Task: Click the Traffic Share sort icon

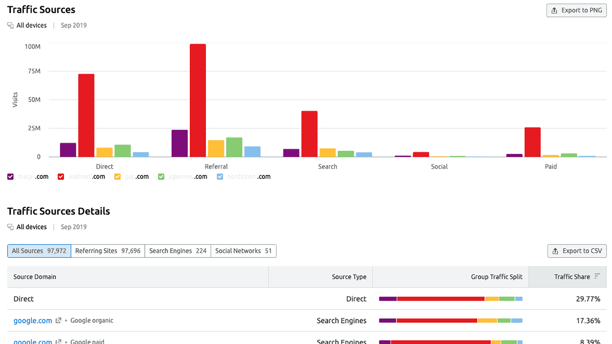Action: [x=597, y=276]
